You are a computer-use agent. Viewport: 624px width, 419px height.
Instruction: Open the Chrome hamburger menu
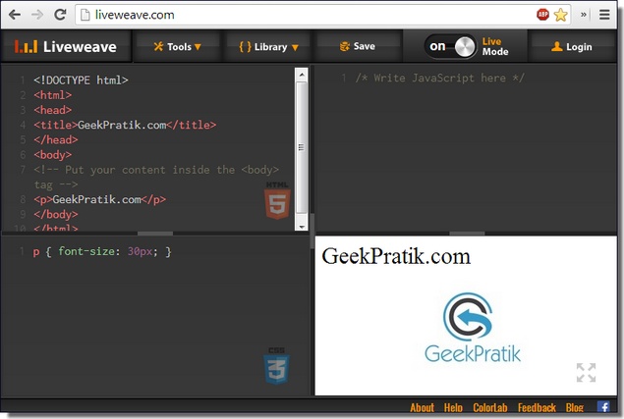604,15
